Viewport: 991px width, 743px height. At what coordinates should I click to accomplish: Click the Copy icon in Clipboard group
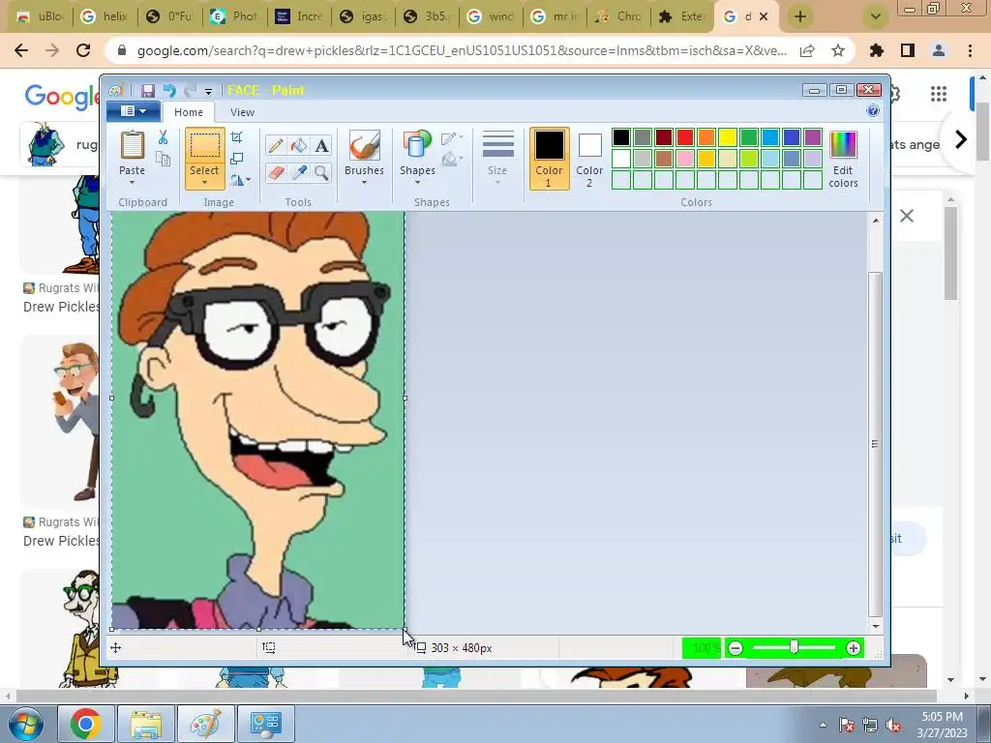click(x=163, y=159)
